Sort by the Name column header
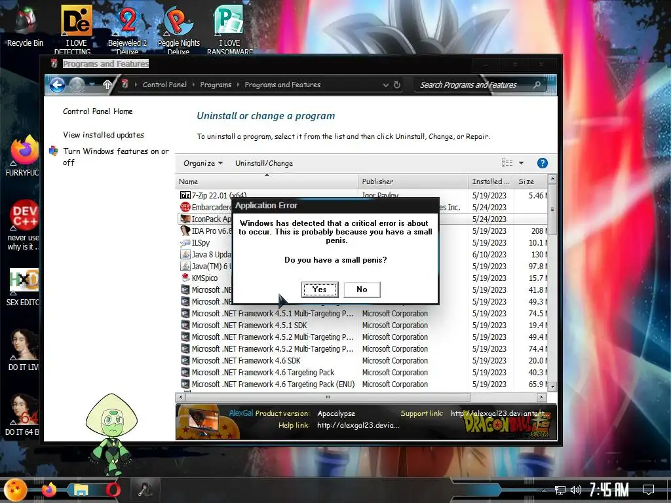Screen dimensions: 671x503 point(267,181)
